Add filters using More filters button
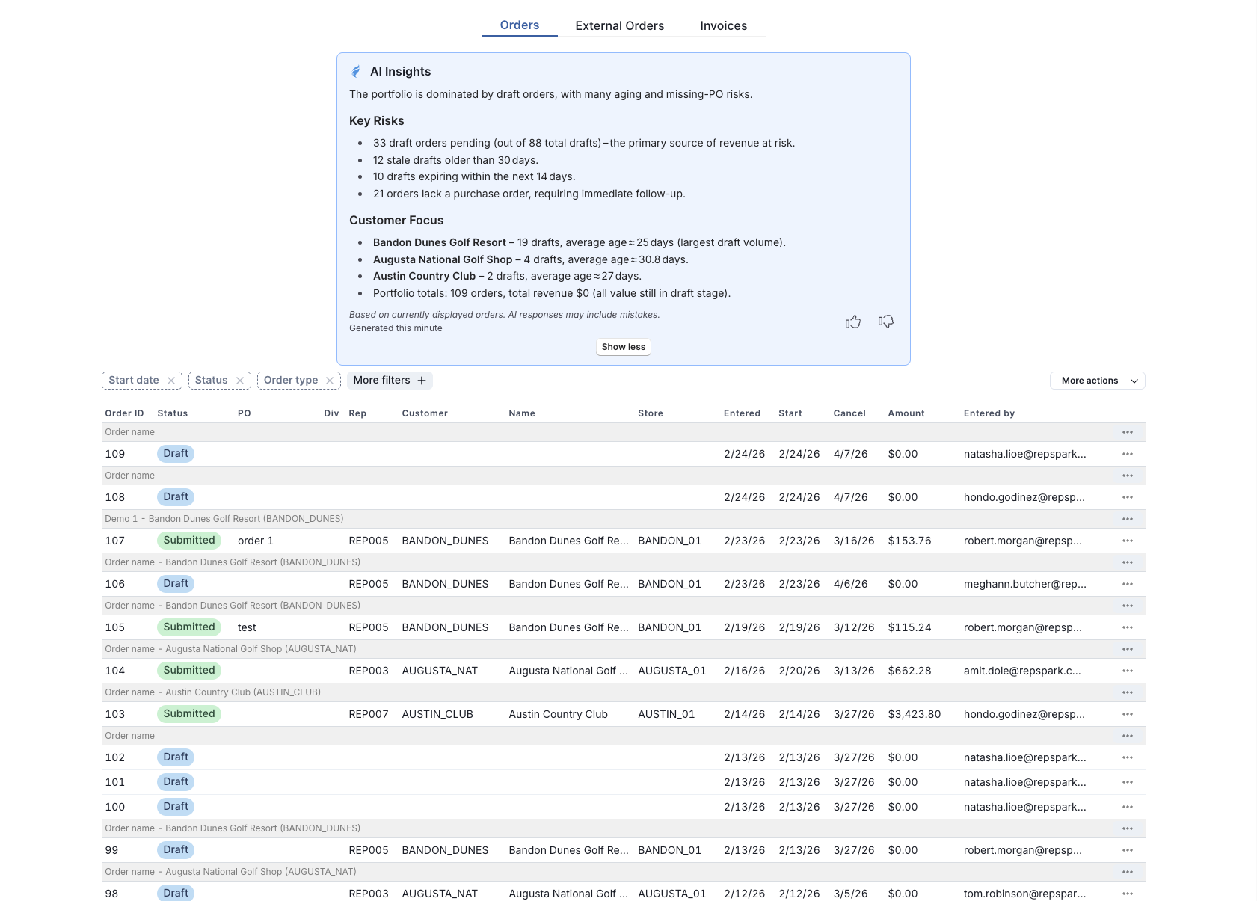 click(390, 381)
